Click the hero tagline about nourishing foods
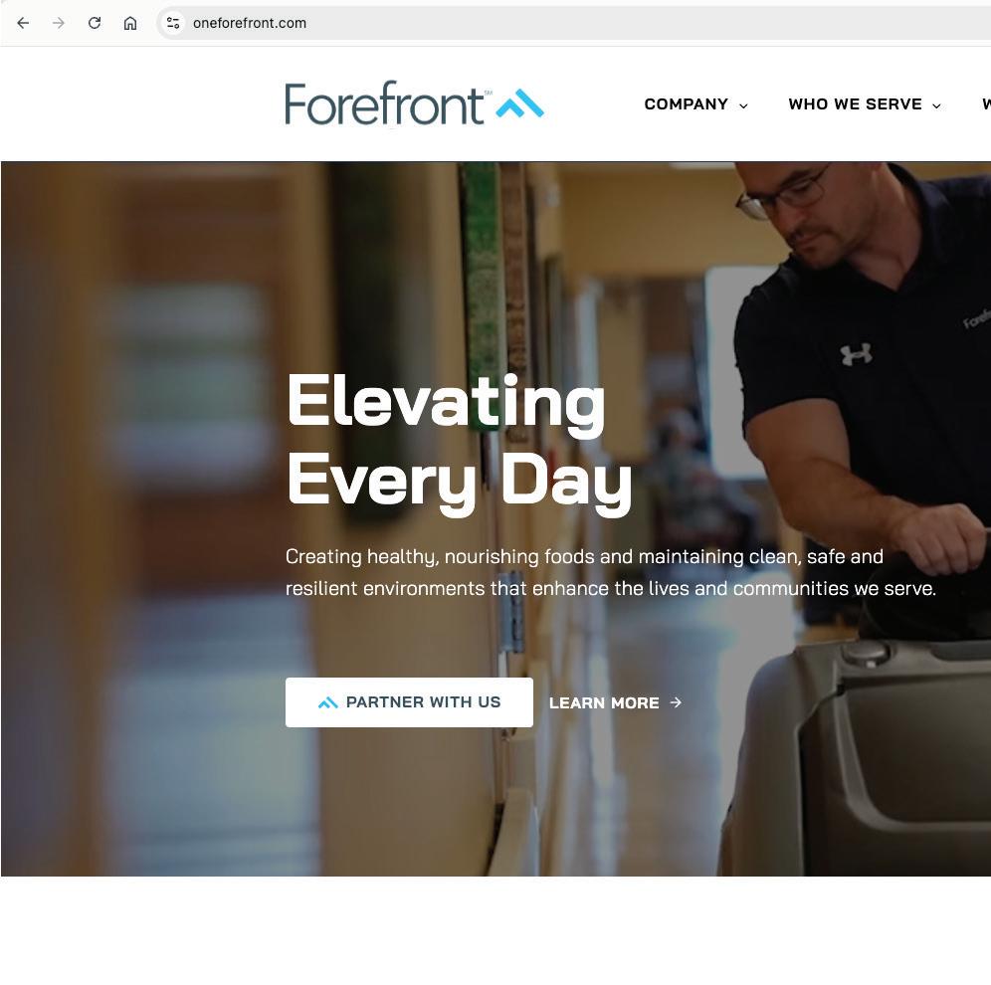The width and height of the screenshot is (991, 985). [x=611, y=572]
